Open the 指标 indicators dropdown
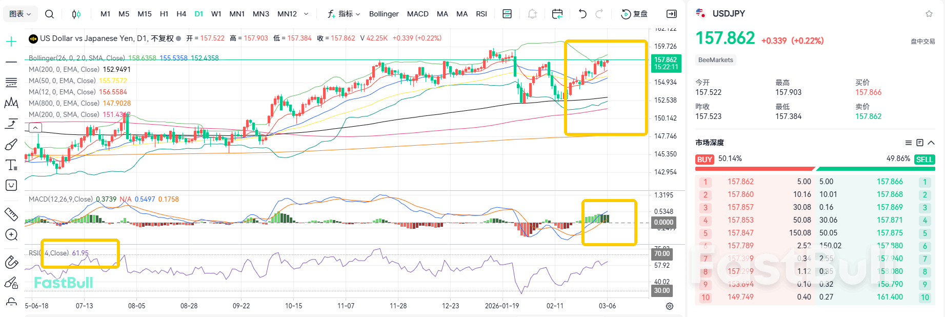Screen dimensions: 945x317 click(x=344, y=14)
